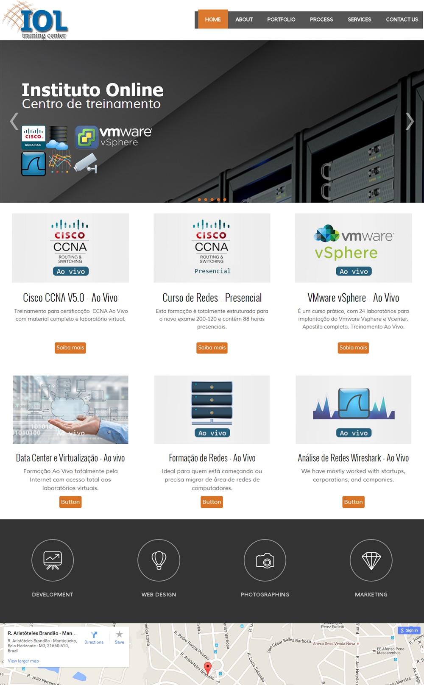Viewport: 424px width, 685px height.
Task: Click Button under Formação de Redes
Action: [212, 502]
